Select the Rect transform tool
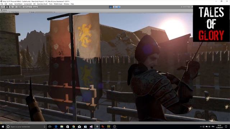The height and width of the screenshot is (129, 230). click(19, 7)
